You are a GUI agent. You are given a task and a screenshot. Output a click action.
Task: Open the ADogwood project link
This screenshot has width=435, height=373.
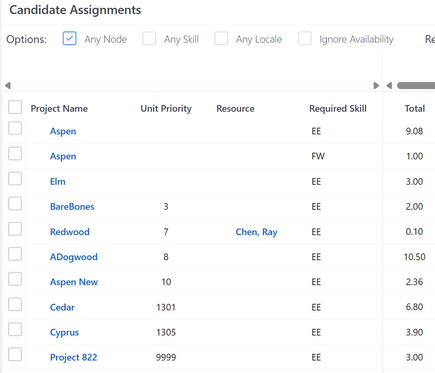tap(74, 257)
